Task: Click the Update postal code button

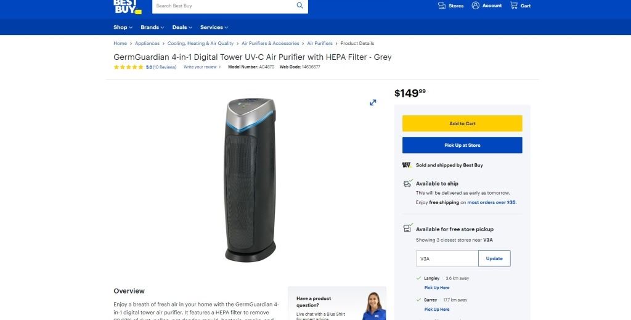Action: 494,259
